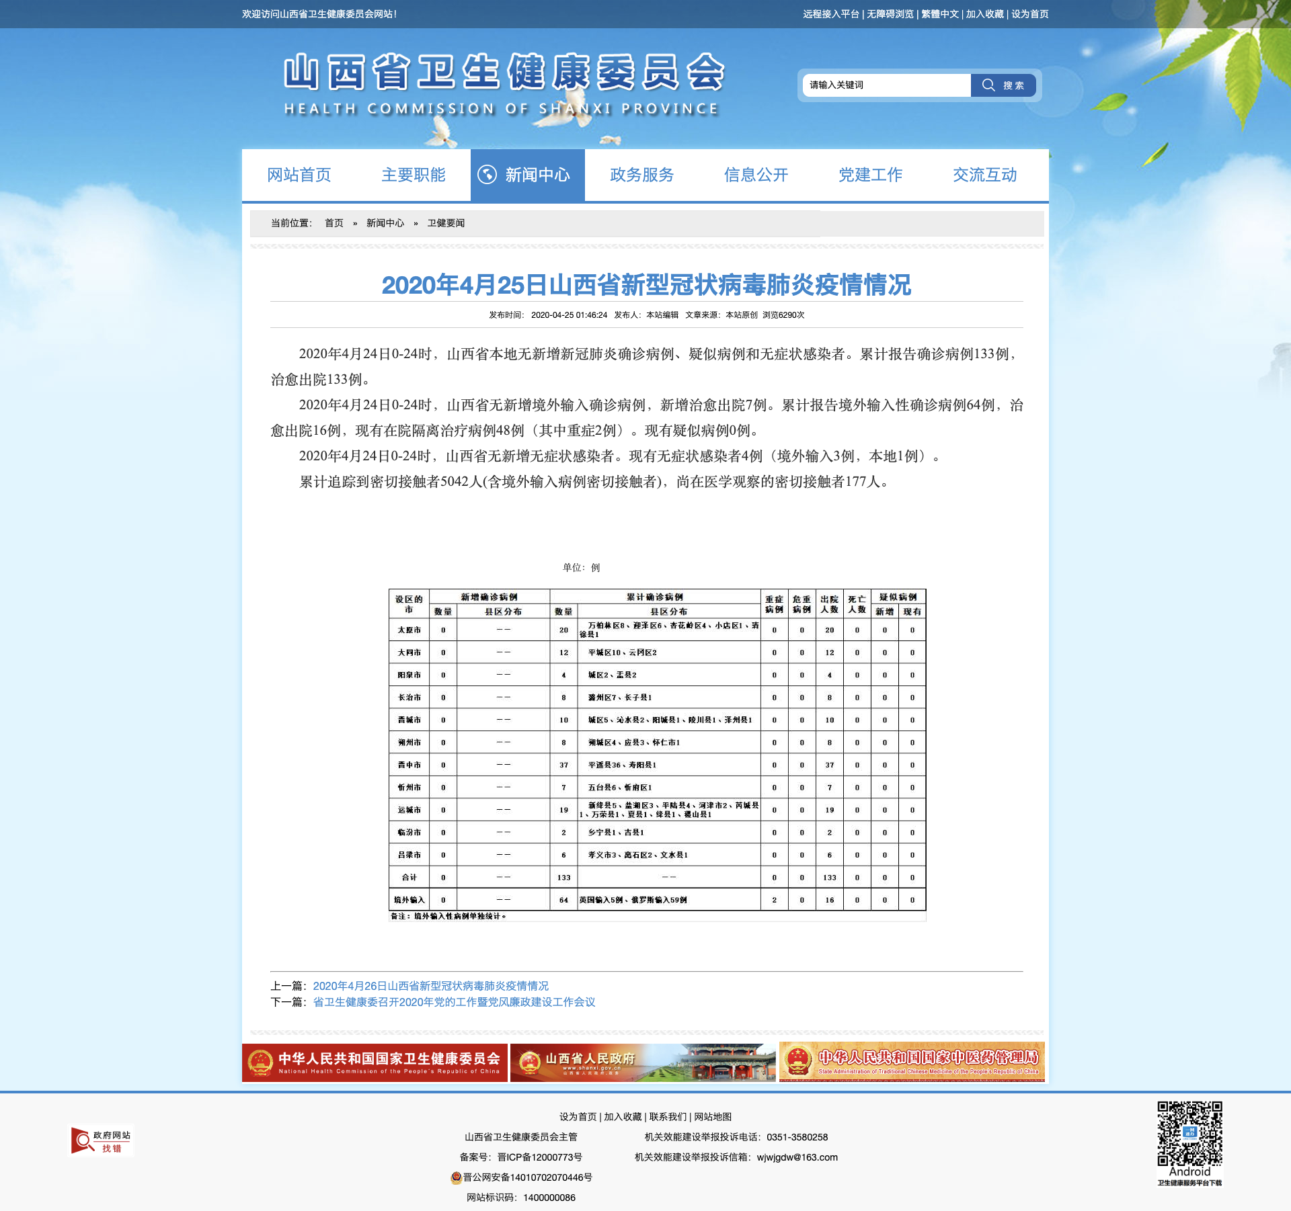Viewport: 1291px width, 1211px height.
Task: Click the 晋ICP备12000773号 record number
Action: 540,1157
